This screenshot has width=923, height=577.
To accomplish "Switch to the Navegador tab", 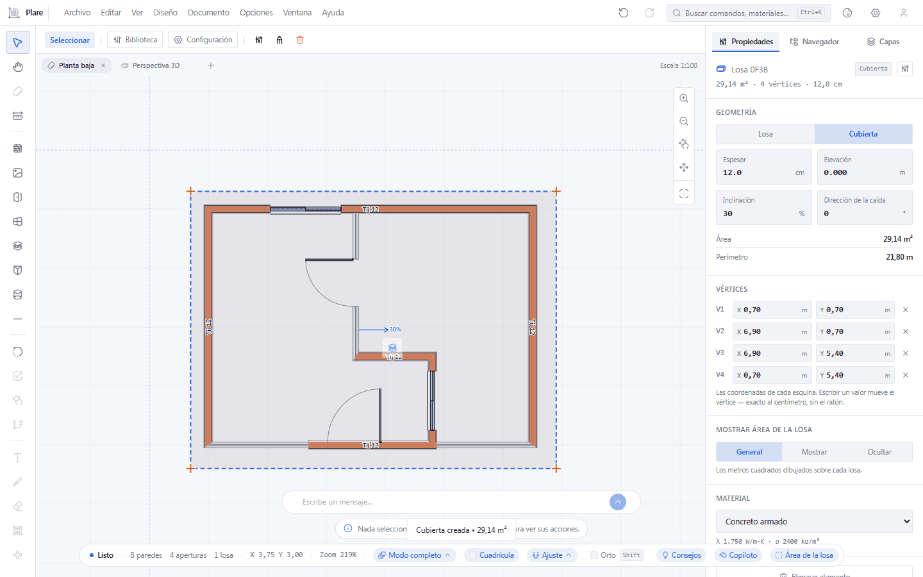I will coord(814,42).
